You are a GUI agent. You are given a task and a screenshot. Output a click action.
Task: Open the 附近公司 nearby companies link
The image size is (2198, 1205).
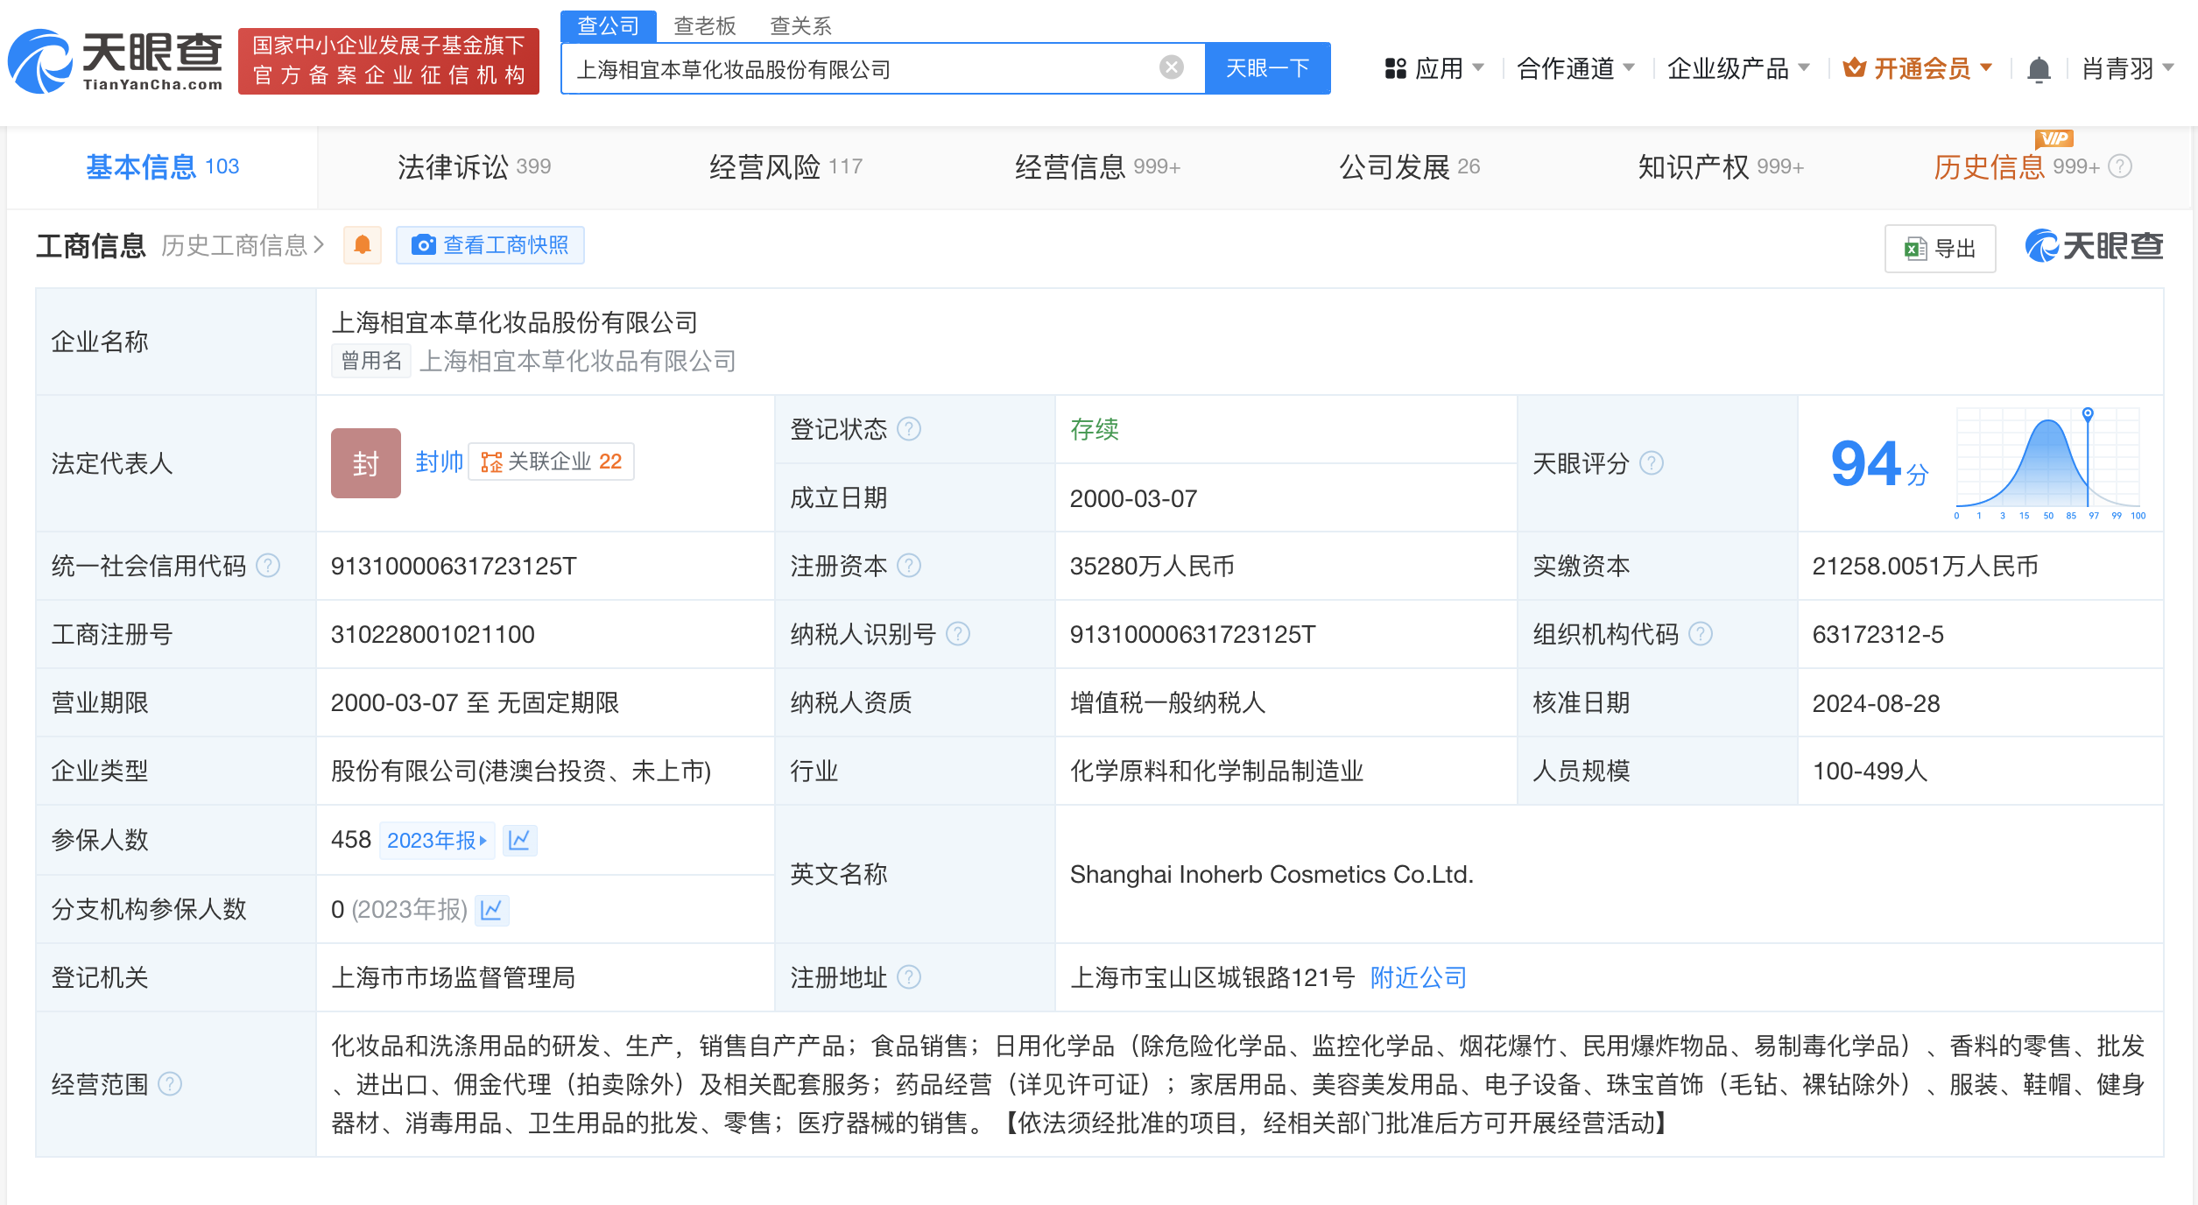pyautogui.click(x=1419, y=977)
